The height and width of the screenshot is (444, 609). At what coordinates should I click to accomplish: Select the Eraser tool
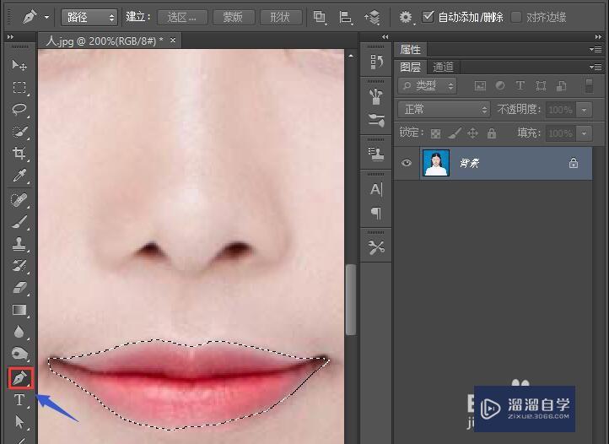tap(19, 288)
